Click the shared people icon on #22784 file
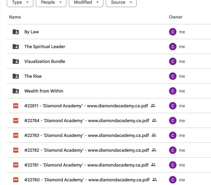The height and width of the screenshot is (185, 211). [154, 121]
